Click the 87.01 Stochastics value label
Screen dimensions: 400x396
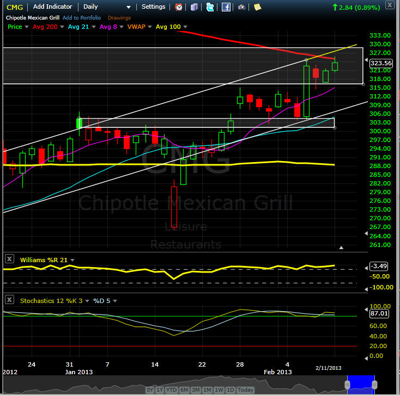[x=379, y=313]
